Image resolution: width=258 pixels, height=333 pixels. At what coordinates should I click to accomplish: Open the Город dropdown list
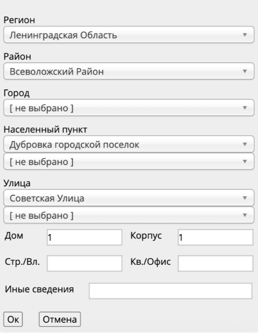[x=129, y=108]
